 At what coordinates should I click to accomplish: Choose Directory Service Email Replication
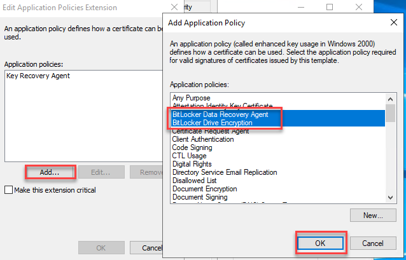[x=225, y=172]
